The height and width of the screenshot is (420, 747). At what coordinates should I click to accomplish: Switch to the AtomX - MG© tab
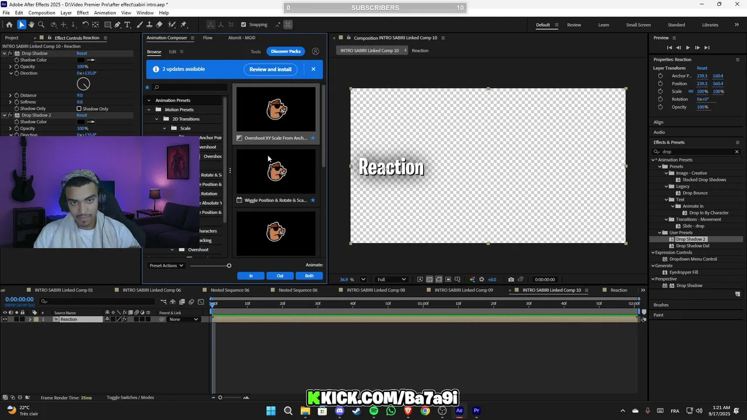click(242, 38)
